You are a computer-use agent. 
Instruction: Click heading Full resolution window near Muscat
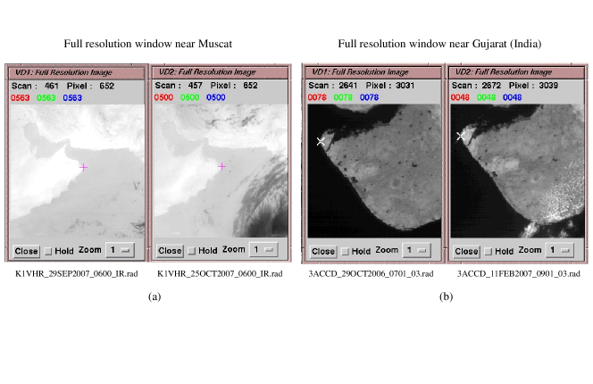click(x=148, y=44)
